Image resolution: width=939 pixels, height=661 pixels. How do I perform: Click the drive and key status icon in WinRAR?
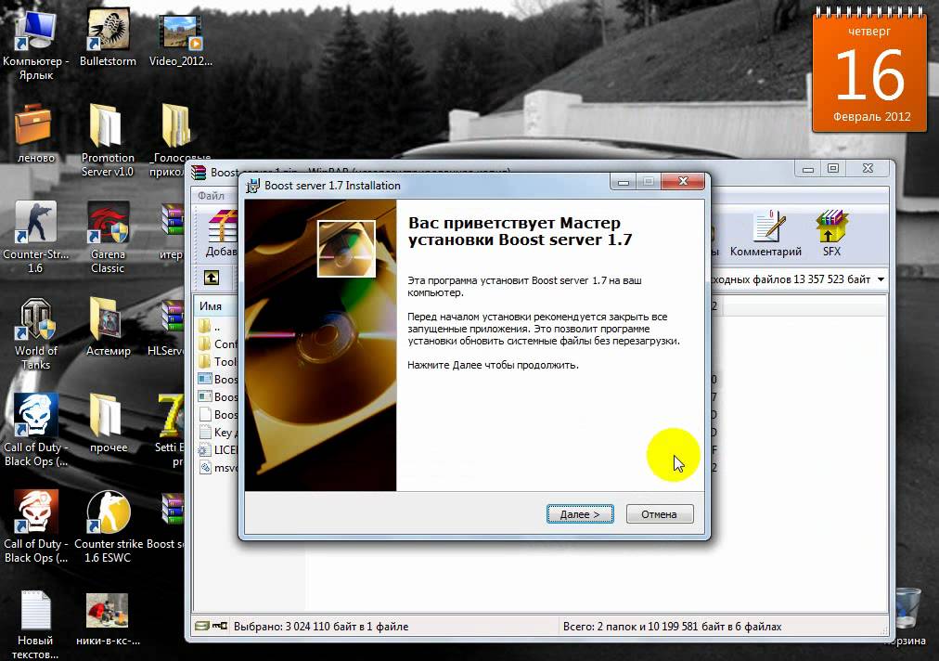pyautogui.click(x=212, y=627)
